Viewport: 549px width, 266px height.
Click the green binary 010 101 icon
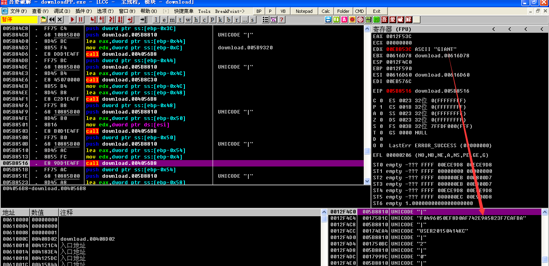coord(368,19)
